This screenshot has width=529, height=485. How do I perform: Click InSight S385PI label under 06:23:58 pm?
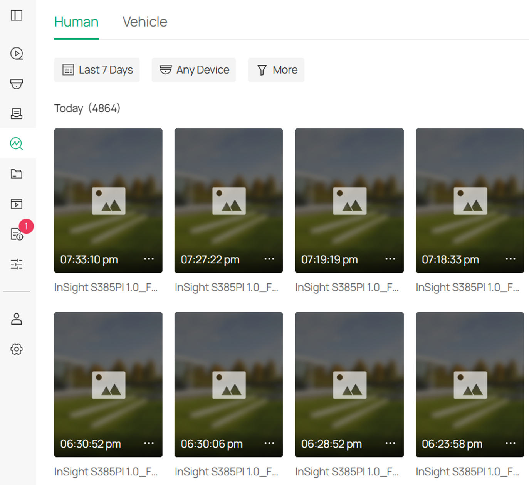[467, 472]
